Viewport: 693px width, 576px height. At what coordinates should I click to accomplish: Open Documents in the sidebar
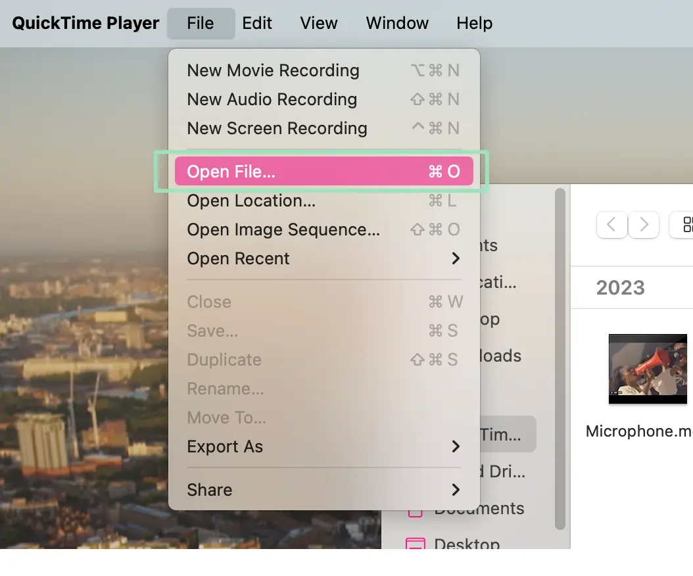click(x=479, y=508)
